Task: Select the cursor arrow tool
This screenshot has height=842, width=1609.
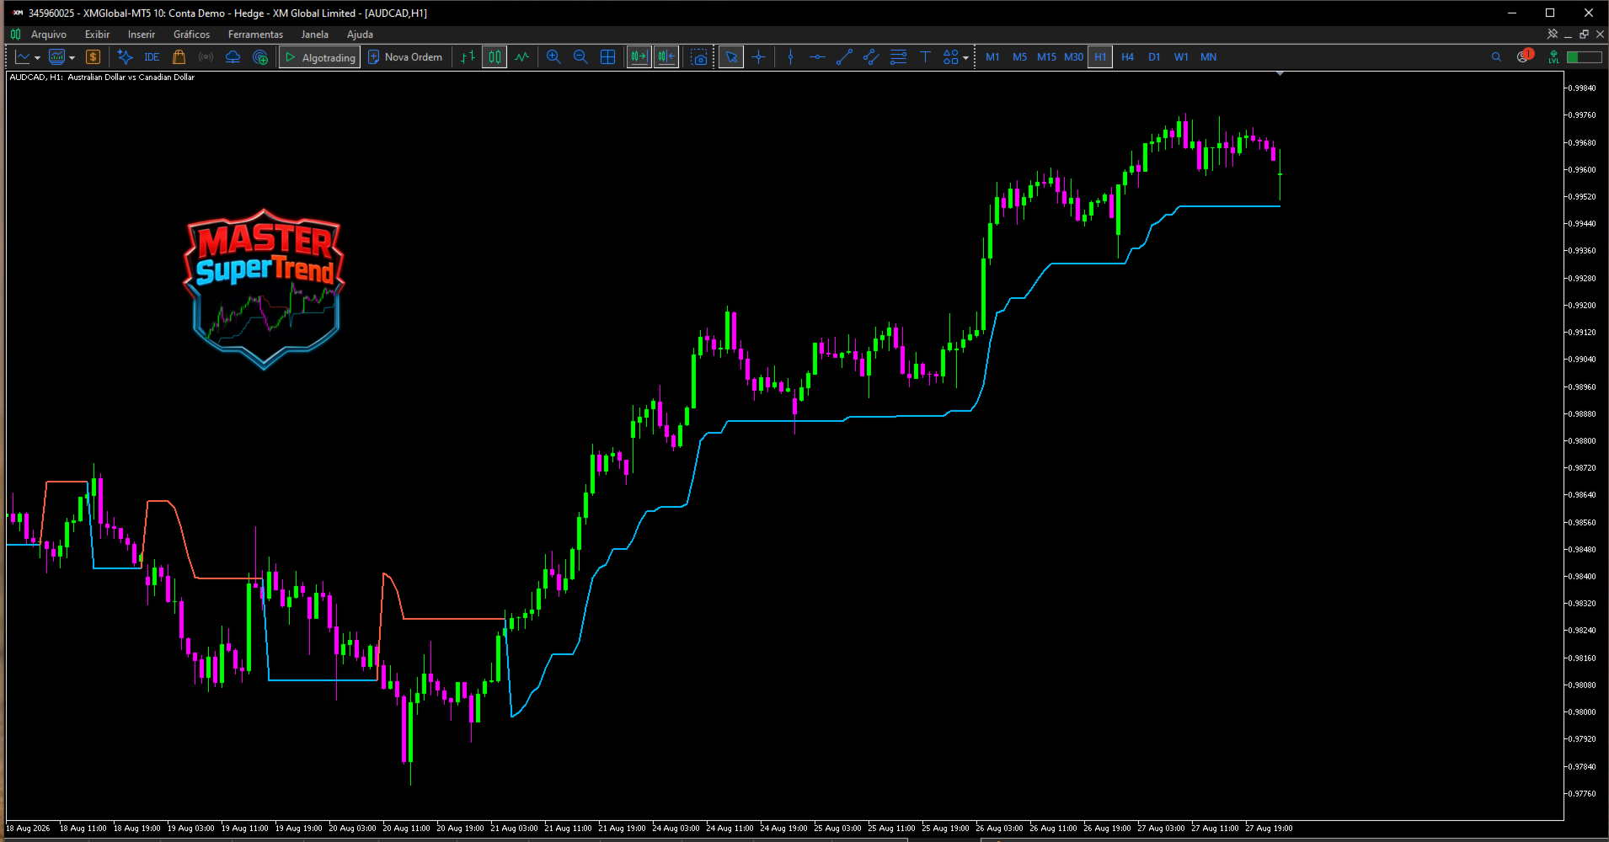Action: coord(731,57)
